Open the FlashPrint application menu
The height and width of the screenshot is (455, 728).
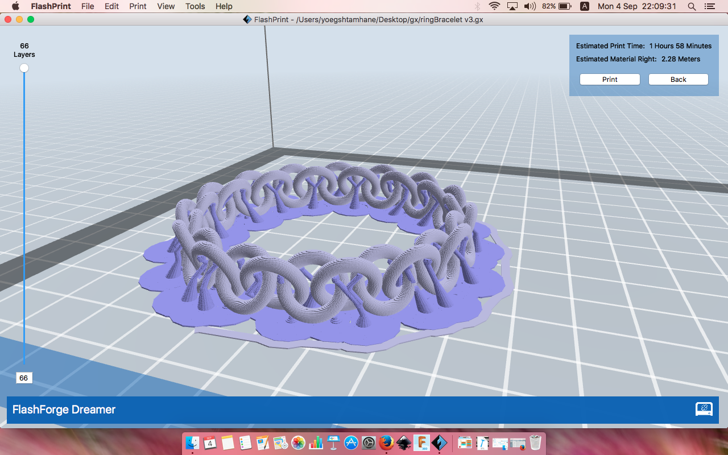coord(51,6)
